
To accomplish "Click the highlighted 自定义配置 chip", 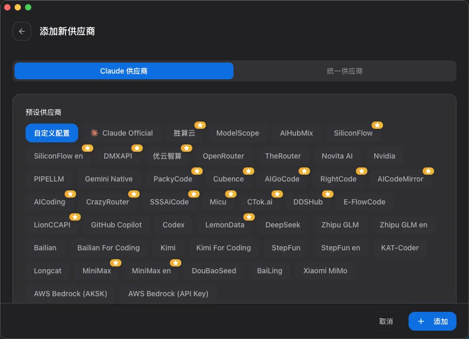I will point(52,133).
